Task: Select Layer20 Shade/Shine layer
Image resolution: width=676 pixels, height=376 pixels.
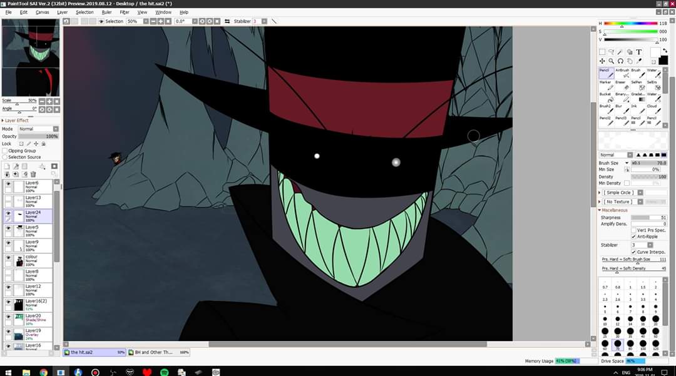Action: pyautogui.click(x=28, y=320)
